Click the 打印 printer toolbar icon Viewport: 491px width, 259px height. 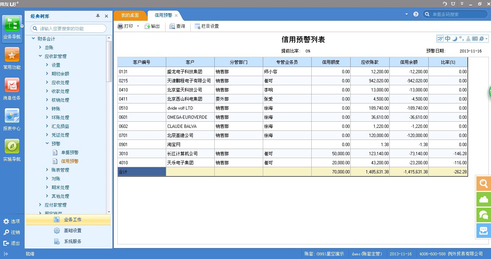pyautogui.click(x=120, y=26)
